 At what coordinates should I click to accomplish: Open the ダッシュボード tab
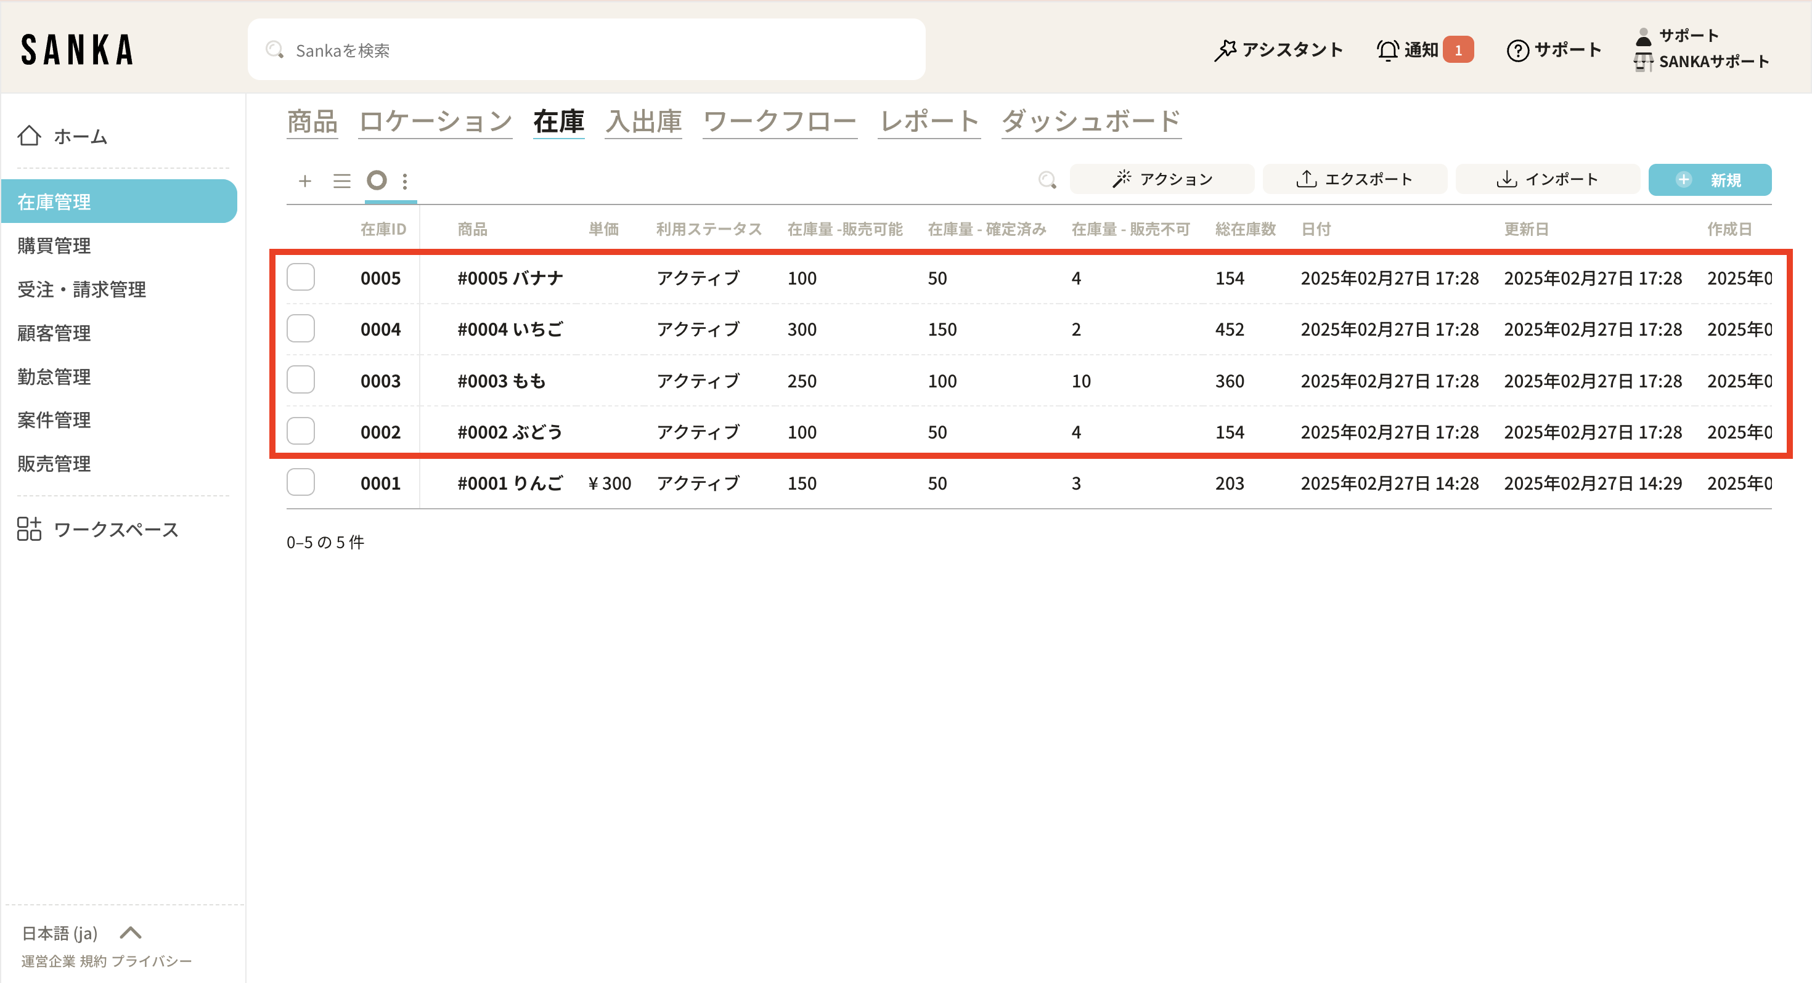1090,122
